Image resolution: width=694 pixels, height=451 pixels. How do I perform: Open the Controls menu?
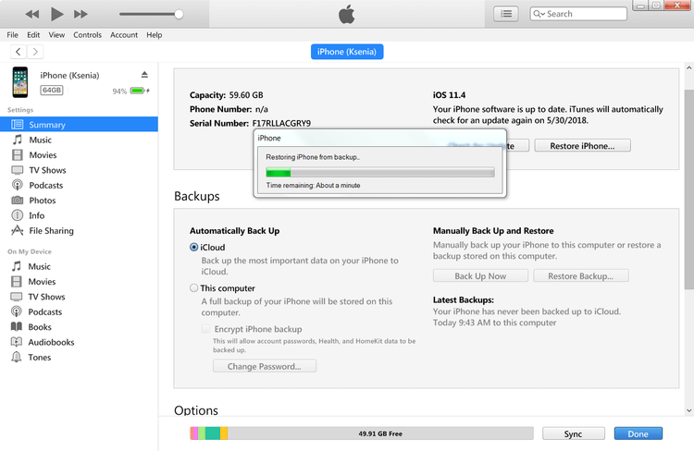coord(87,35)
